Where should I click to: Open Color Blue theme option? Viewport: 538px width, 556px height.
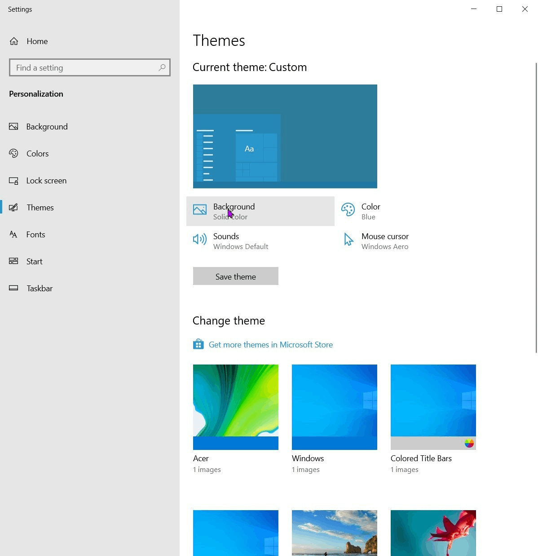click(409, 211)
